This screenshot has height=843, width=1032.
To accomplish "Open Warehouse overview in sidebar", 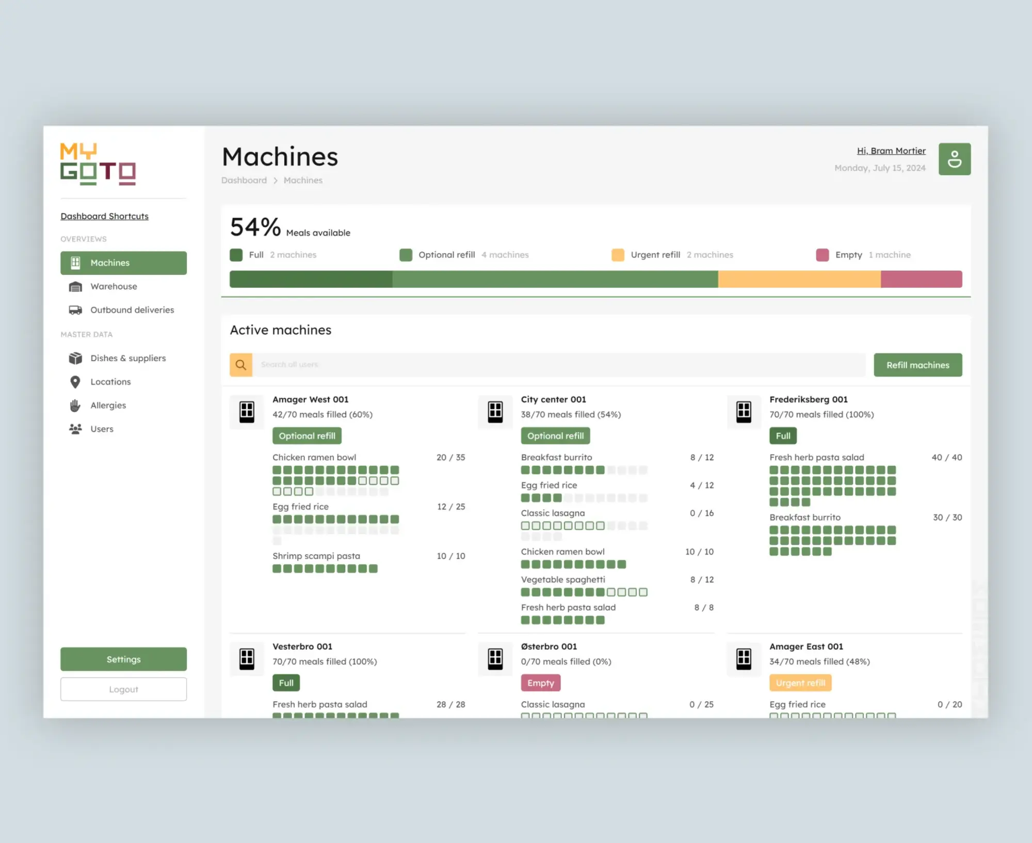I will pyautogui.click(x=114, y=286).
